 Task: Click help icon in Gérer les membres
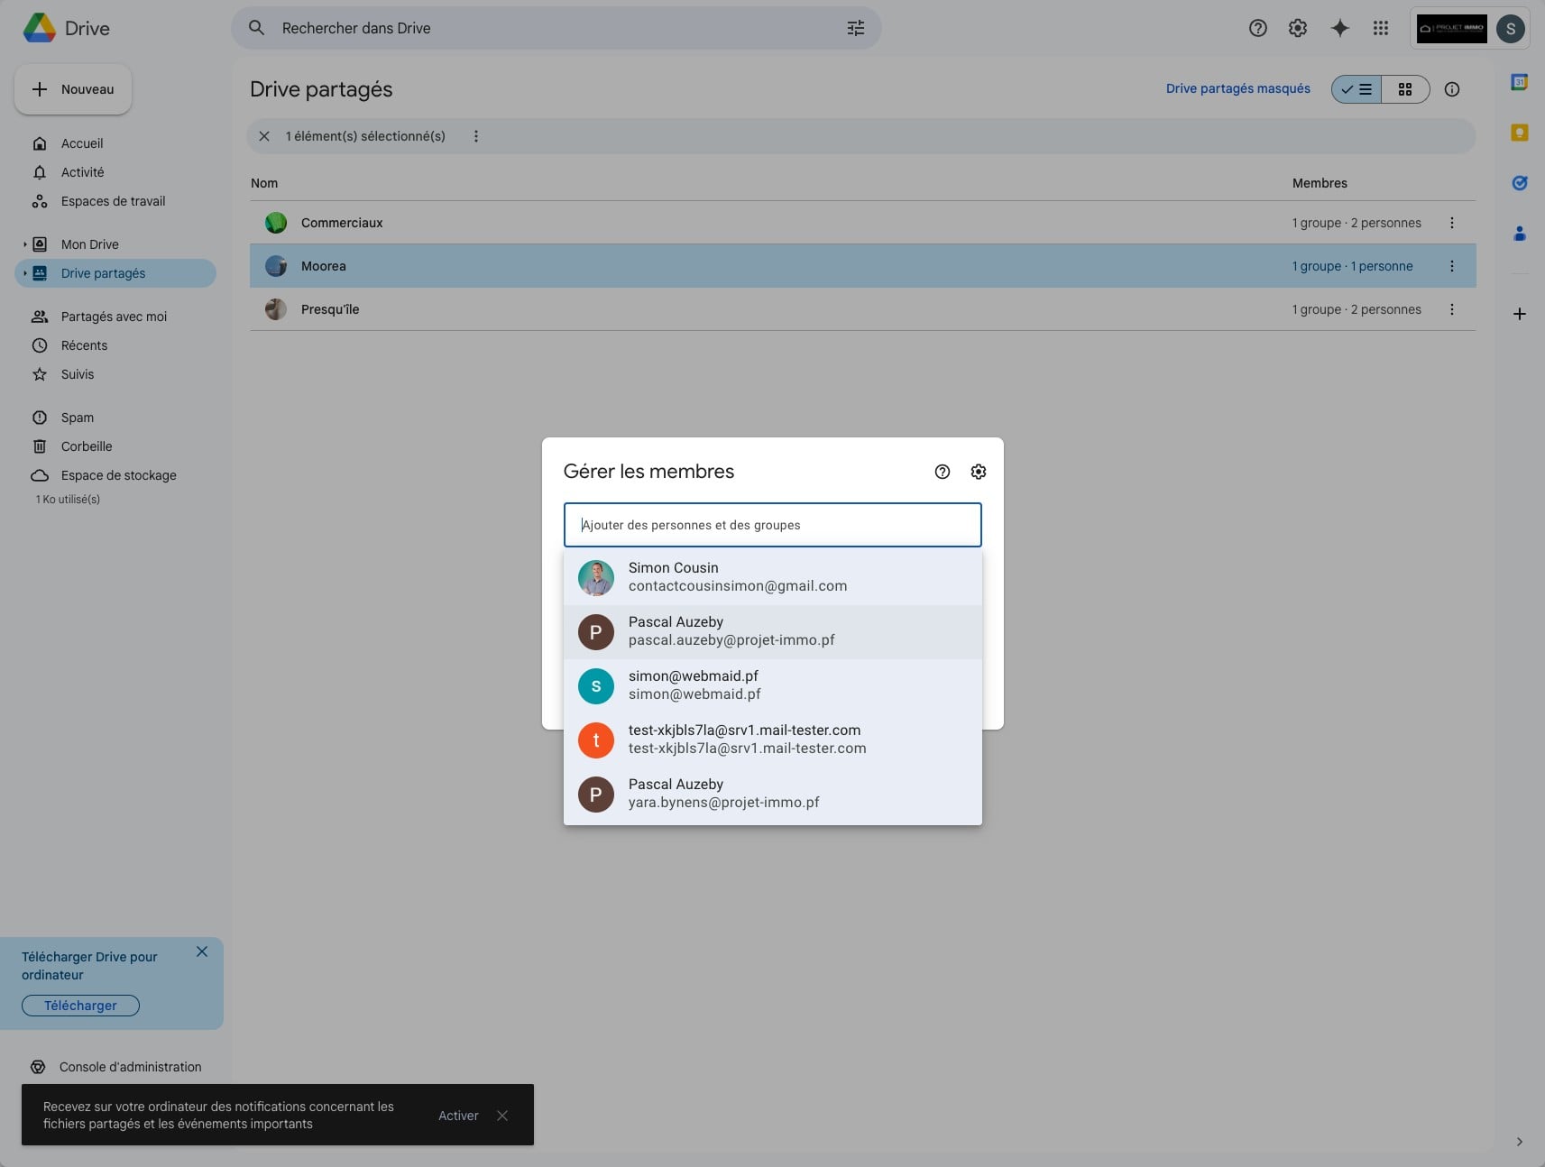click(942, 472)
